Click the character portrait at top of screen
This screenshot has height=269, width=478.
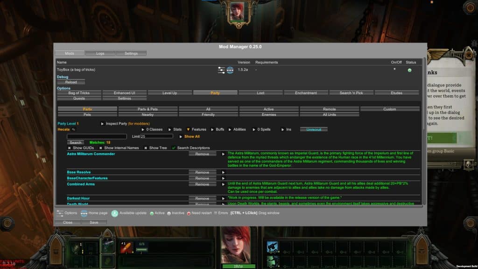pos(237,12)
